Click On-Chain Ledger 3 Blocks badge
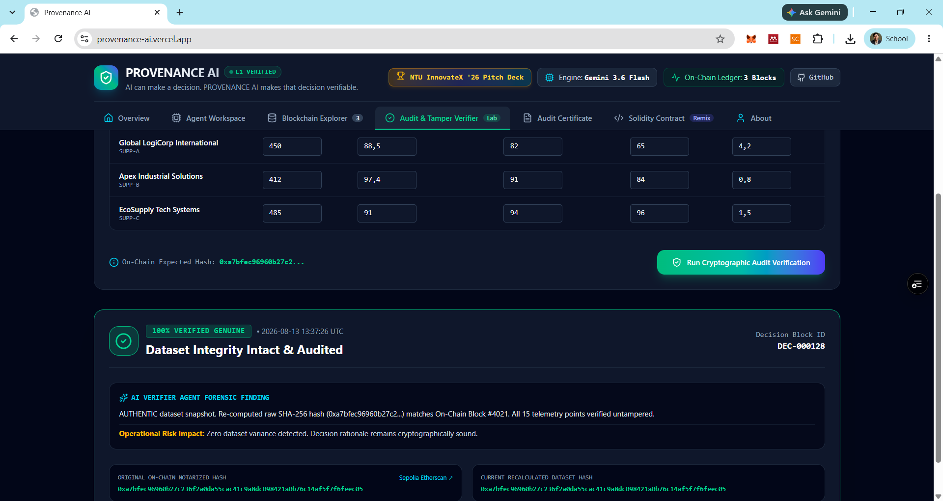The width and height of the screenshot is (943, 501). [723, 77]
